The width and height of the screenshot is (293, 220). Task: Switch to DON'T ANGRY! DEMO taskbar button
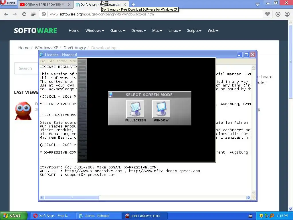tap(144, 216)
